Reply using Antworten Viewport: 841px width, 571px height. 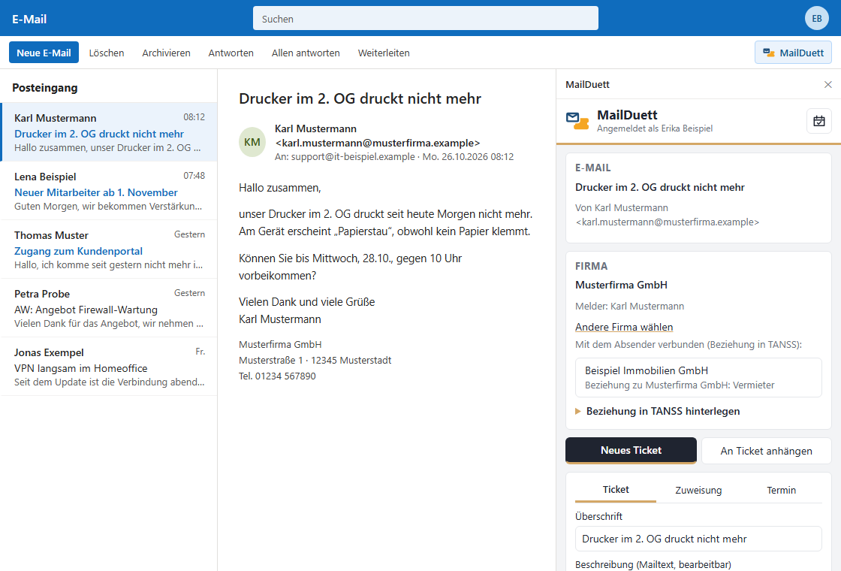pyautogui.click(x=231, y=53)
